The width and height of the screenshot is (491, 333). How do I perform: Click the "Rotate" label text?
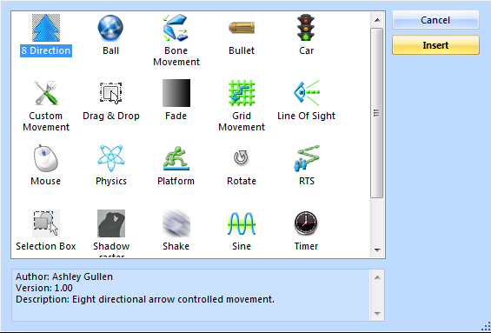tap(242, 181)
